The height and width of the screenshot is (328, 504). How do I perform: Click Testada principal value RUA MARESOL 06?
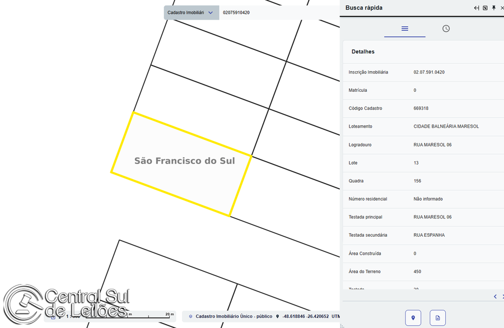[432, 217]
